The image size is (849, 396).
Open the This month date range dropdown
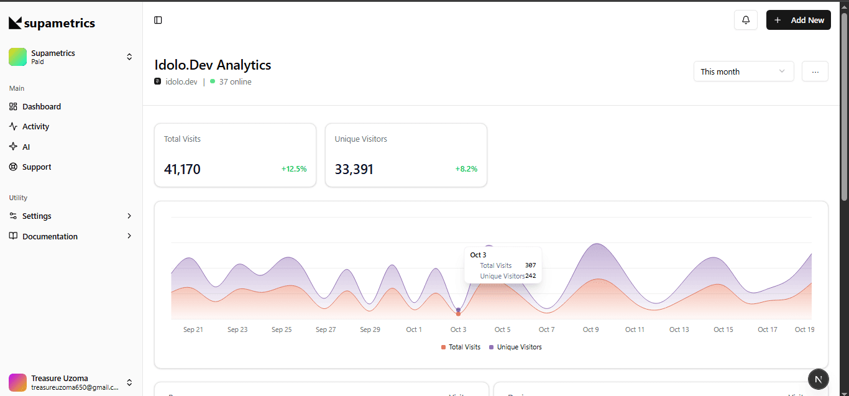(x=743, y=71)
